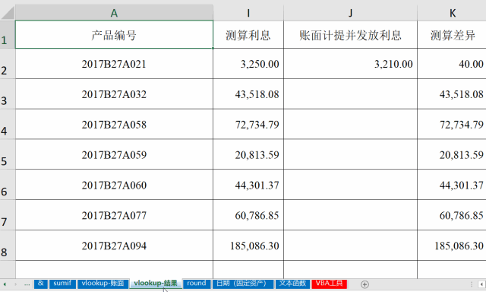The height and width of the screenshot is (292, 486).
Task: Select the vlookup-结果 sheet tab
Action: coord(156,284)
